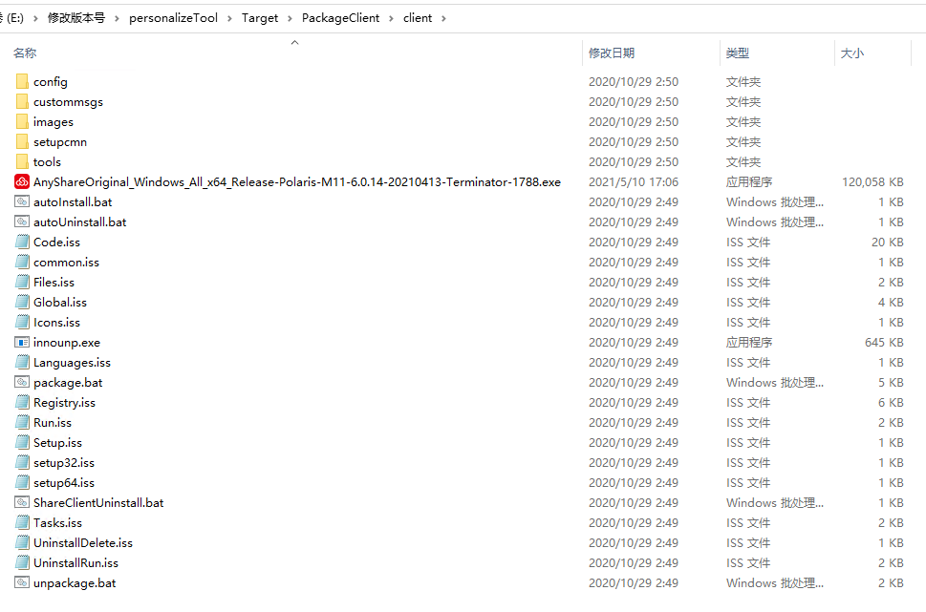This screenshot has width=926, height=612.
Task: Select the ShareClientUninstall.bat file row
Action: 459,503
